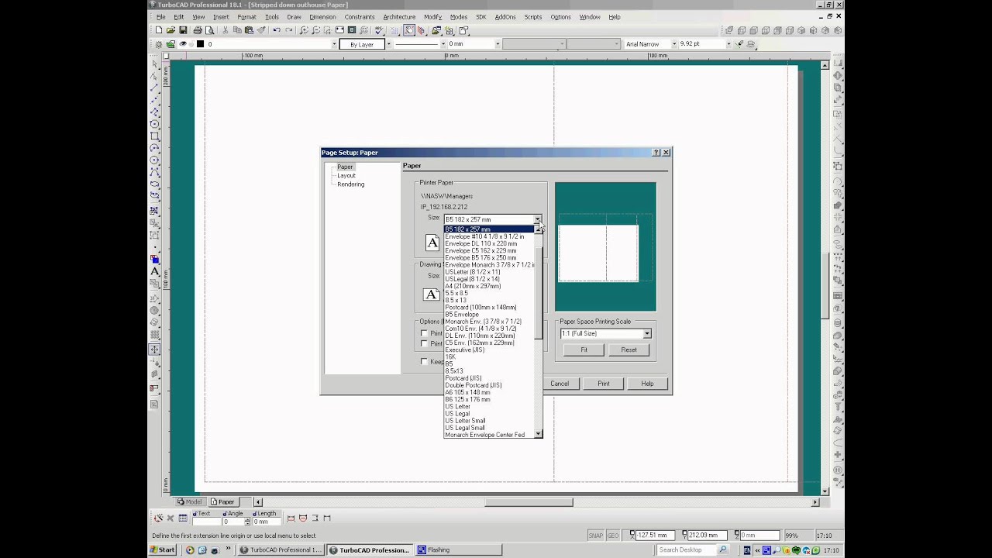Toggle the GEO status button

tap(612, 535)
